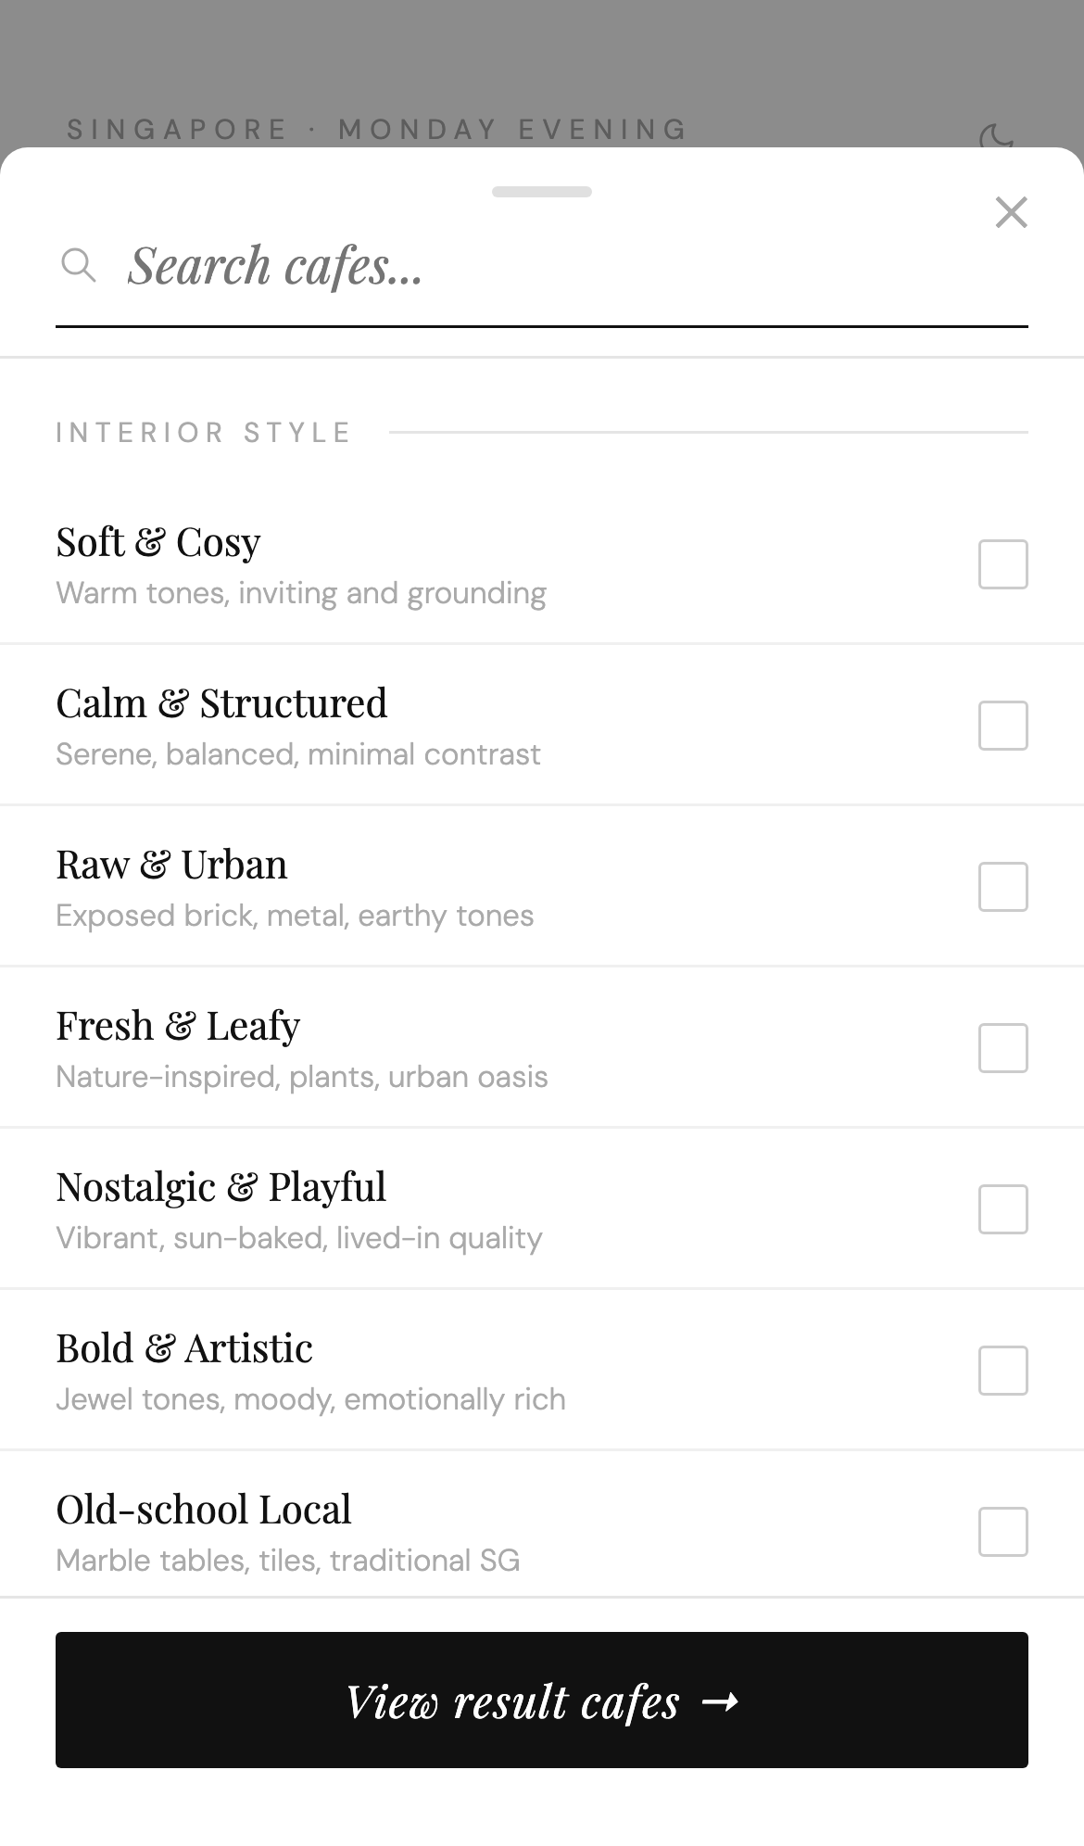The image size is (1084, 1846).
Task: Click the magnifying glass search icon
Action: 79,265
